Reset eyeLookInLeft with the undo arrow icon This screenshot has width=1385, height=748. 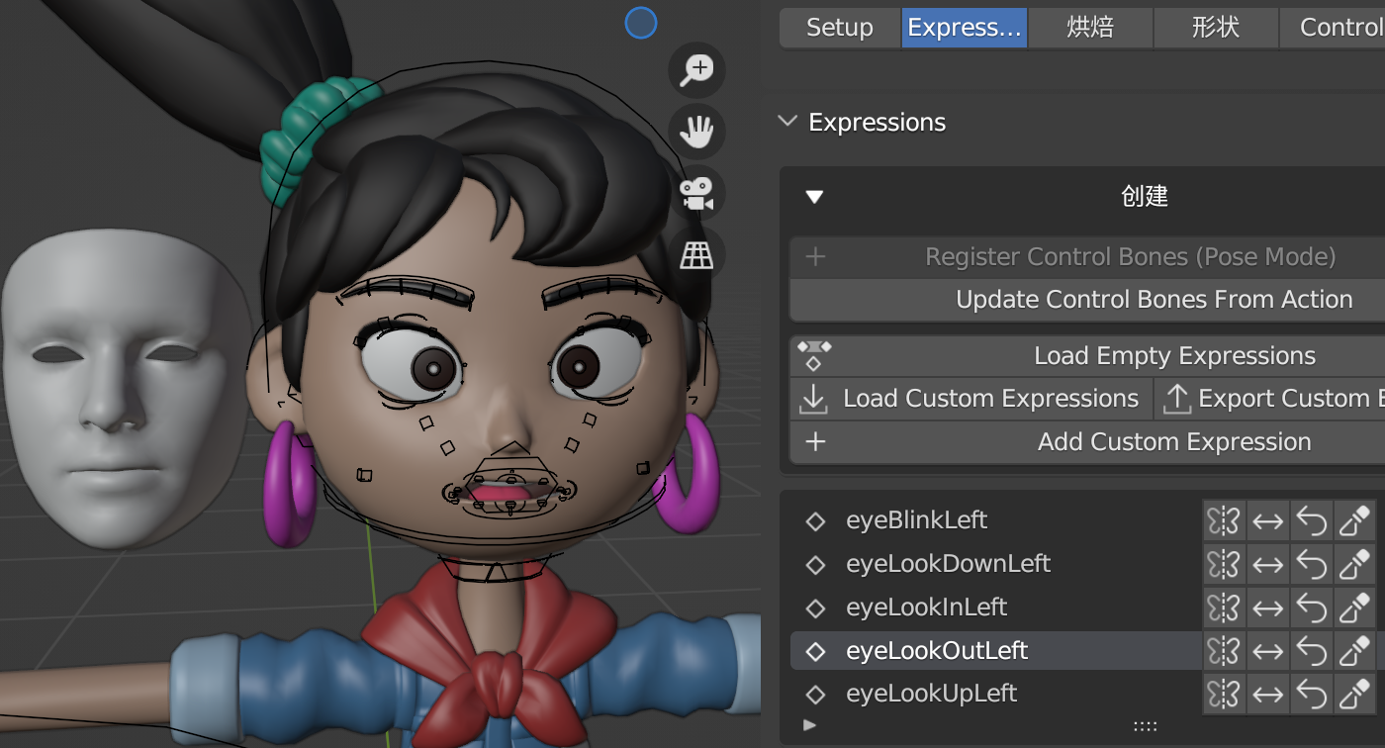click(1310, 608)
